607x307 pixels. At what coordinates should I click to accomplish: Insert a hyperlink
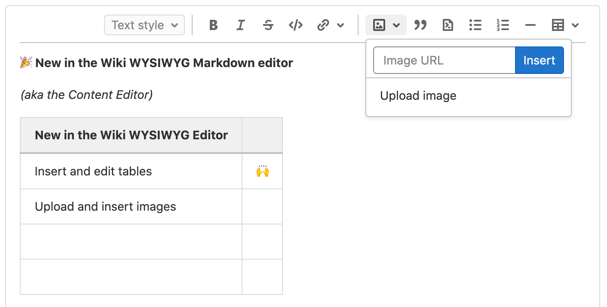click(x=322, y=25)
